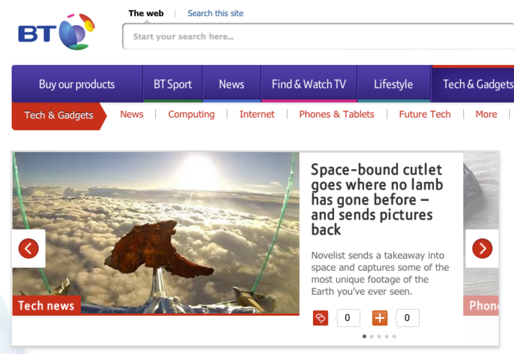Open the Internet subsection
Image resolution: width=514 pixels, height=354 pixels.
257,114
